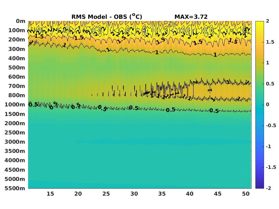Click the '3500m' depth axis label
The image size is (279, 209).
[x=15, y=151]
